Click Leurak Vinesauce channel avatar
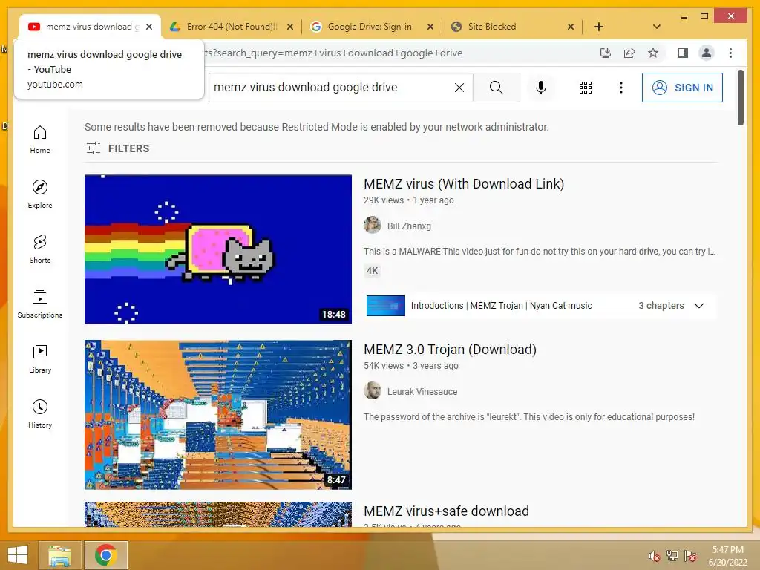The width and height of the screenshot is (760, 570). pos(373,390)
